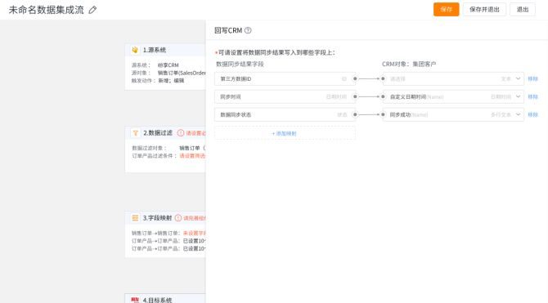
Task: Click the 数据同步状态 source field
Action: (x=285, y=114)
